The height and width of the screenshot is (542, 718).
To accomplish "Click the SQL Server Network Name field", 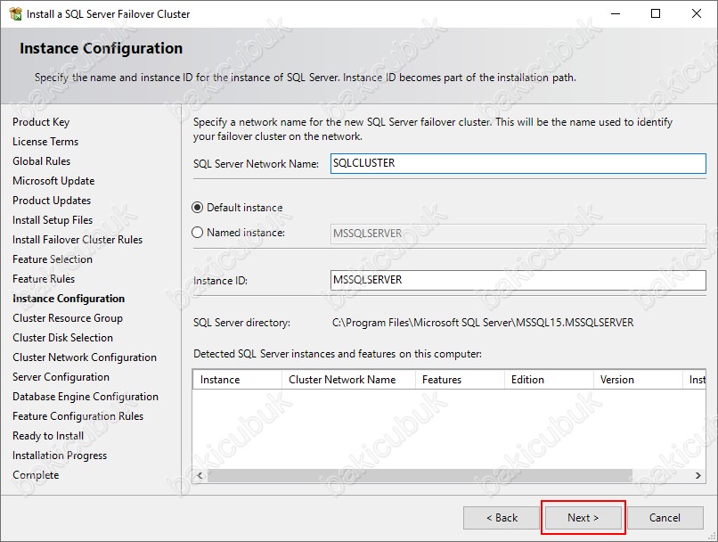I will pos(518,163).
